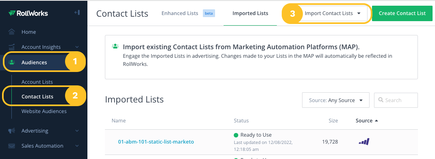Expand the Sales Automation menu chevron
435x159 pixels.
pyautogui.click(x=77, y=146)
